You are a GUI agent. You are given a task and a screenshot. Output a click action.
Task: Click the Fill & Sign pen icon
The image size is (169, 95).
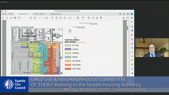pyautogui.click(x=124, y=18)
